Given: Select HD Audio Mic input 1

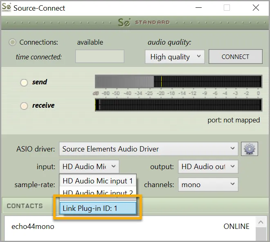Looking at the screenshot, I should (98, 181).
